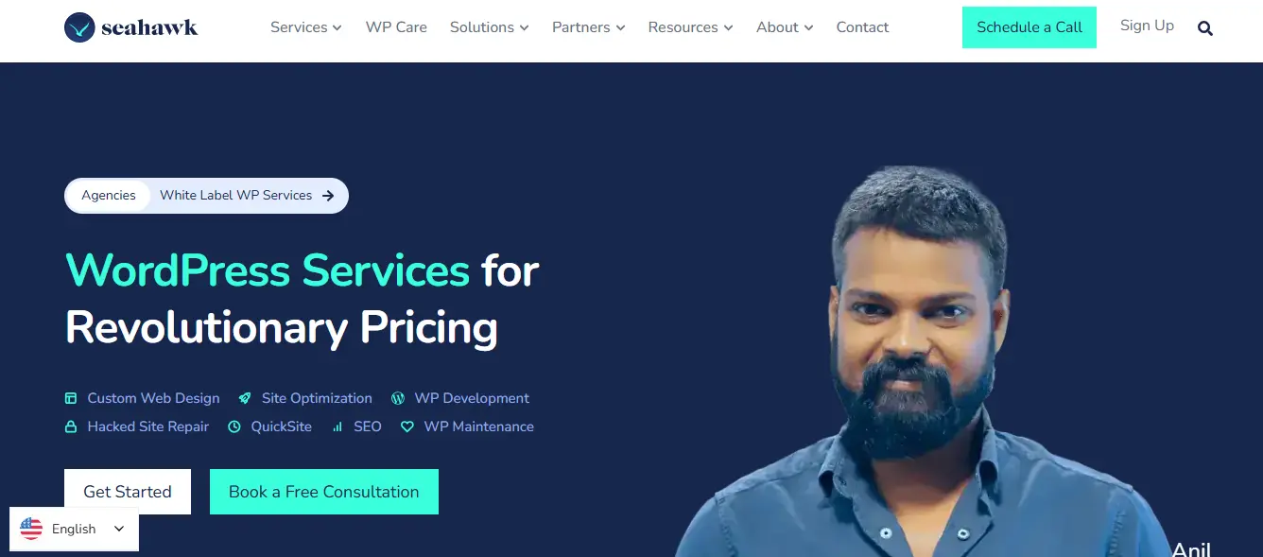This screenshot has width=1263, height=557.
Task: Click the SEO bar chart icon
Action: pyautogui.click(x=337, y=426)
